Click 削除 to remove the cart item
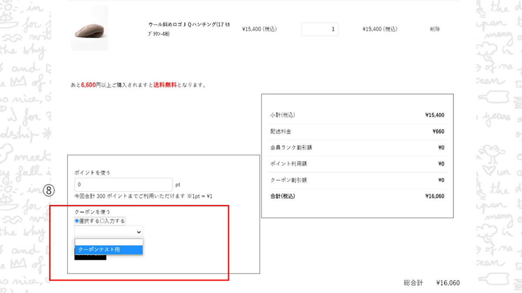This screenshot has height=293, width=522. [x=435, y=29]
